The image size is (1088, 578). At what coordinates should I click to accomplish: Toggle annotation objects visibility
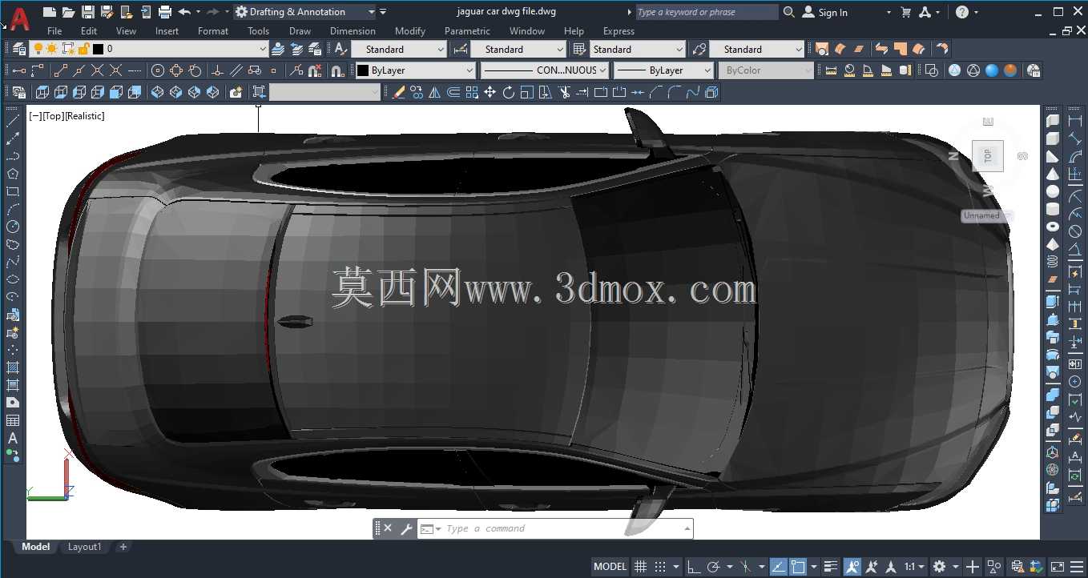pos(852,567)
